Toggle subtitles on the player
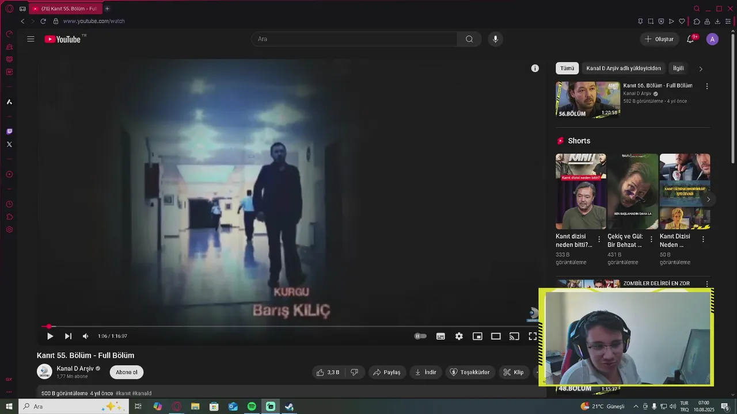The width and height of the screenshot is (737, 414). (440, 336)
